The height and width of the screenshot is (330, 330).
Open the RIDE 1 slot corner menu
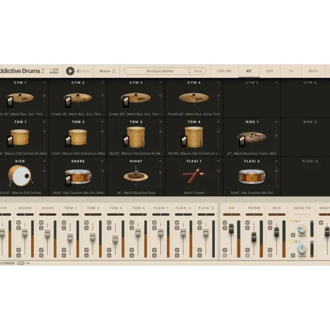[276, 122]
